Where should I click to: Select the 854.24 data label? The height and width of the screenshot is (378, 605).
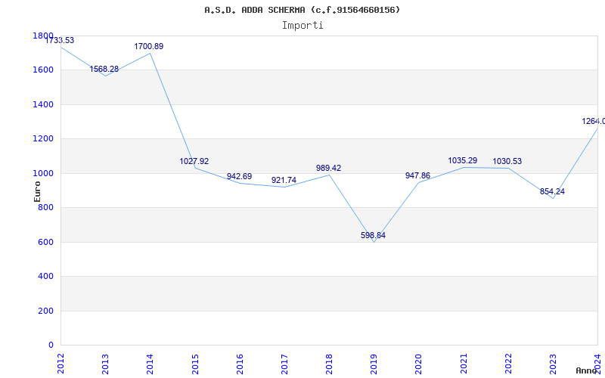tap(552, 191)
